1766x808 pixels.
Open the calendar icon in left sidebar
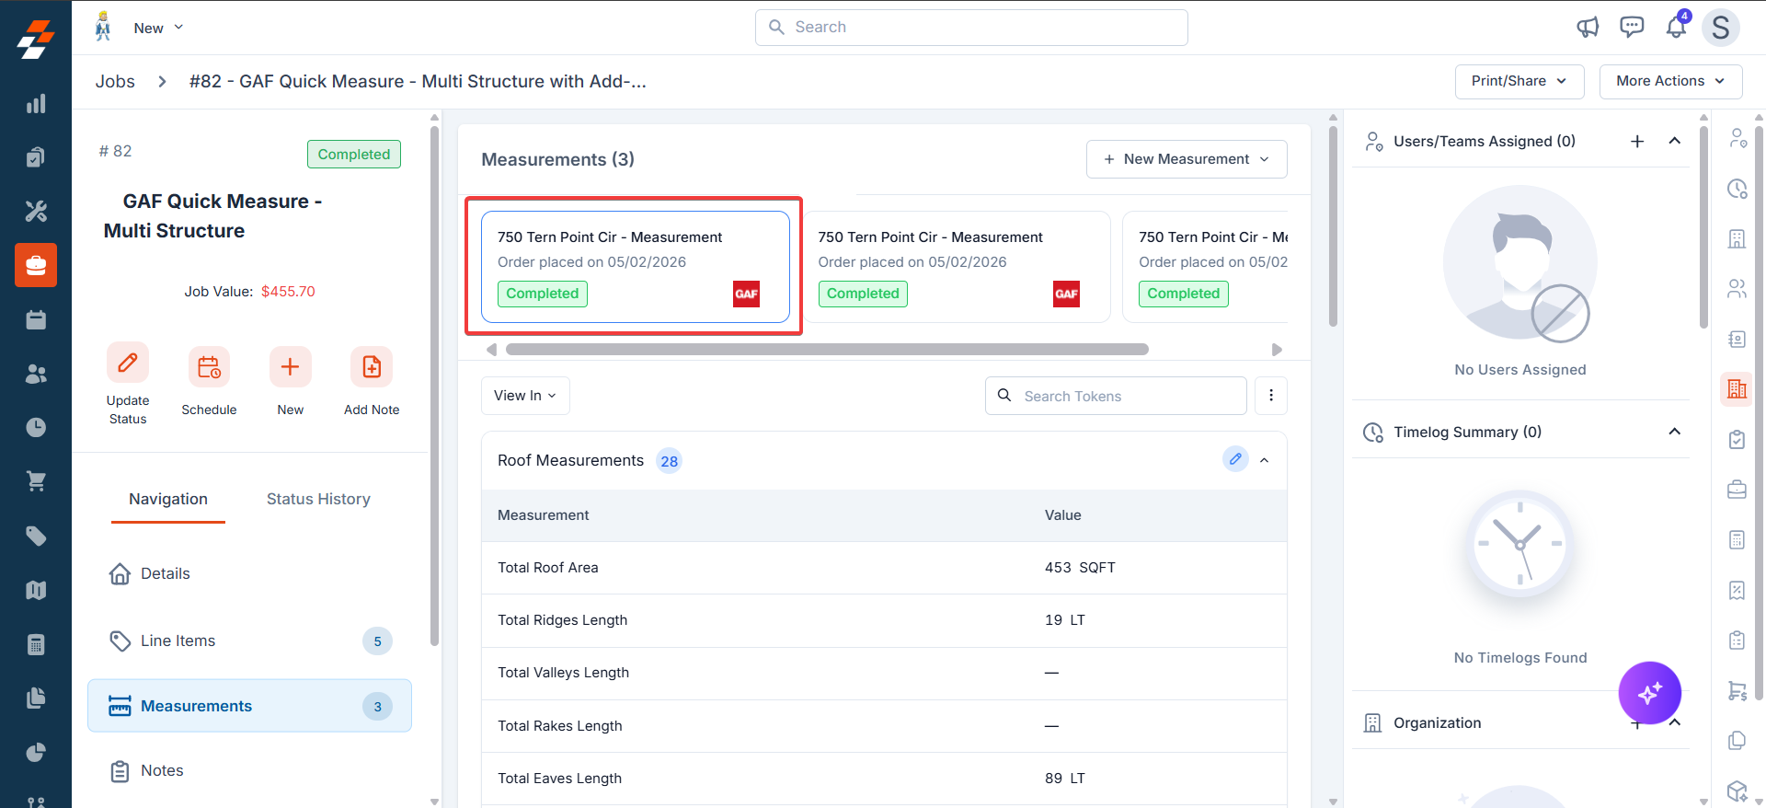tap(36, 319)
